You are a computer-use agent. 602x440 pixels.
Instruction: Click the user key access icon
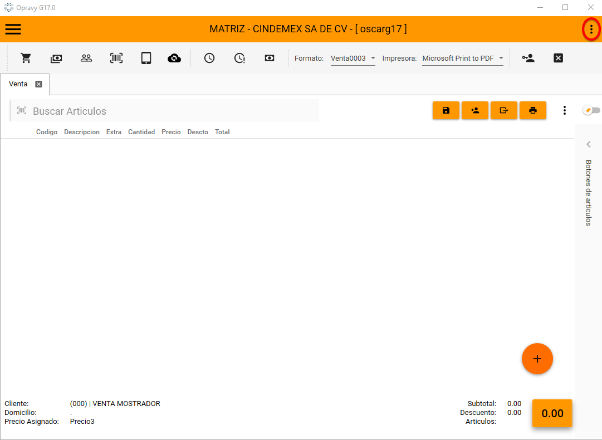[528, 58]
